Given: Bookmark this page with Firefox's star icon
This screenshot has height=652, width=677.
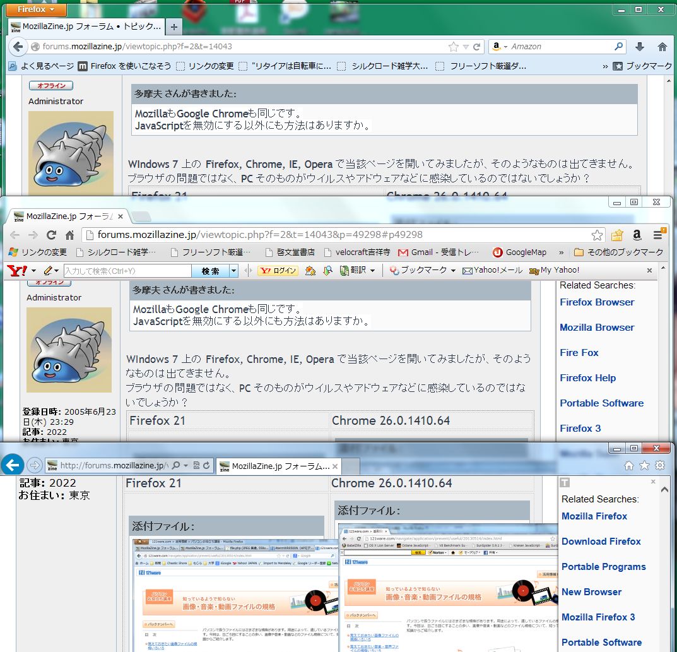Looking at the screenshot, I should (x=453, y=47).
